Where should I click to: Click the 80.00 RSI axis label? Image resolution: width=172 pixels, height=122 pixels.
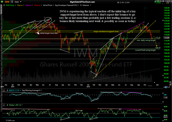pos(166,106)
